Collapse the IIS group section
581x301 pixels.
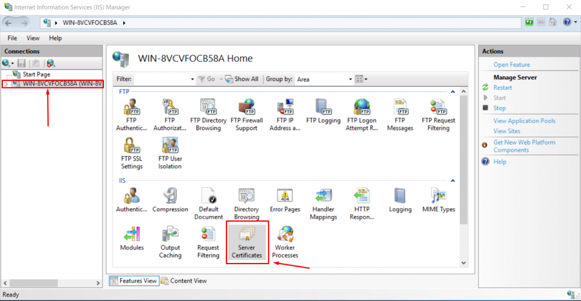[x=453, y=181]
